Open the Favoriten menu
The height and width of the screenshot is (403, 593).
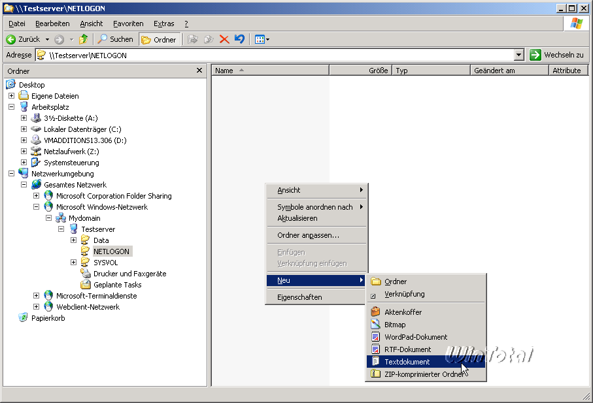[x=128, y=24]
